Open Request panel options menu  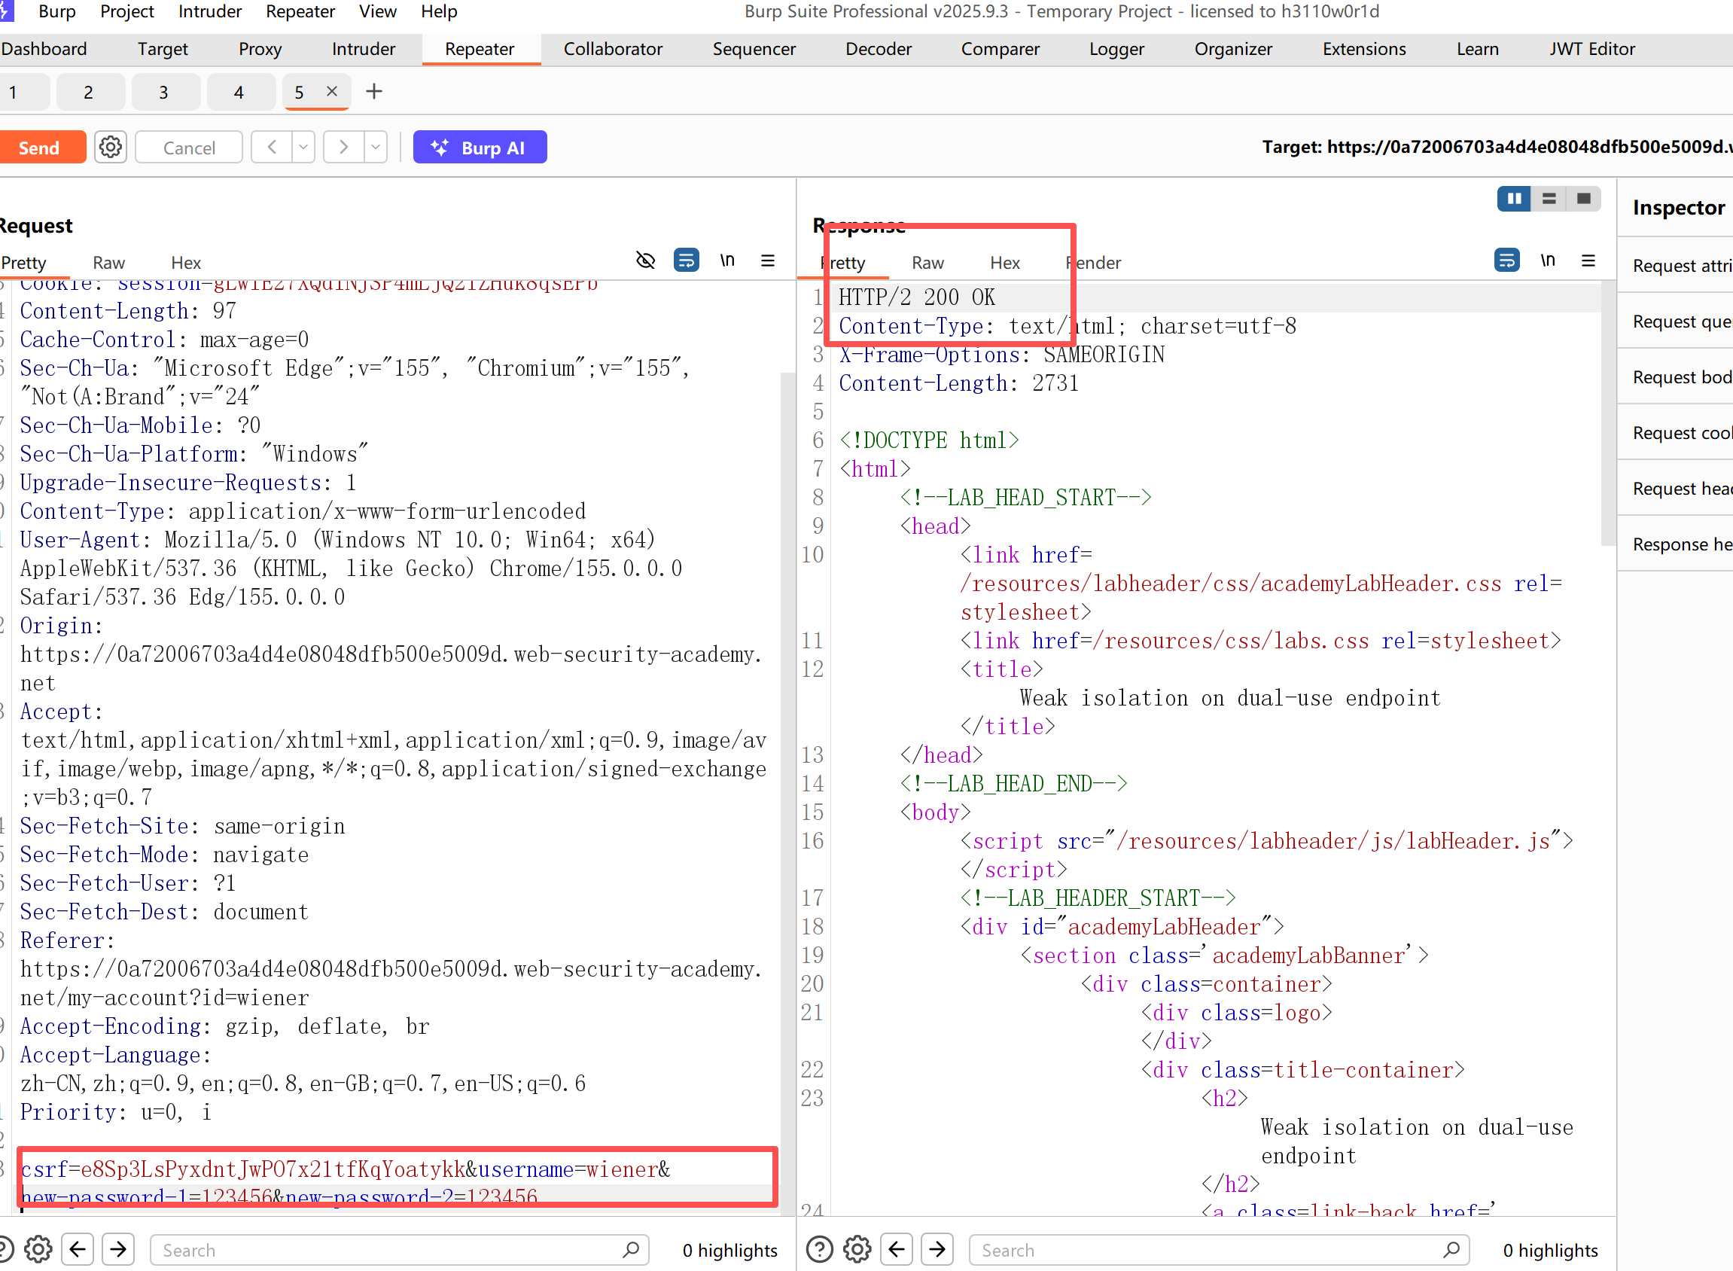[768, 261]
